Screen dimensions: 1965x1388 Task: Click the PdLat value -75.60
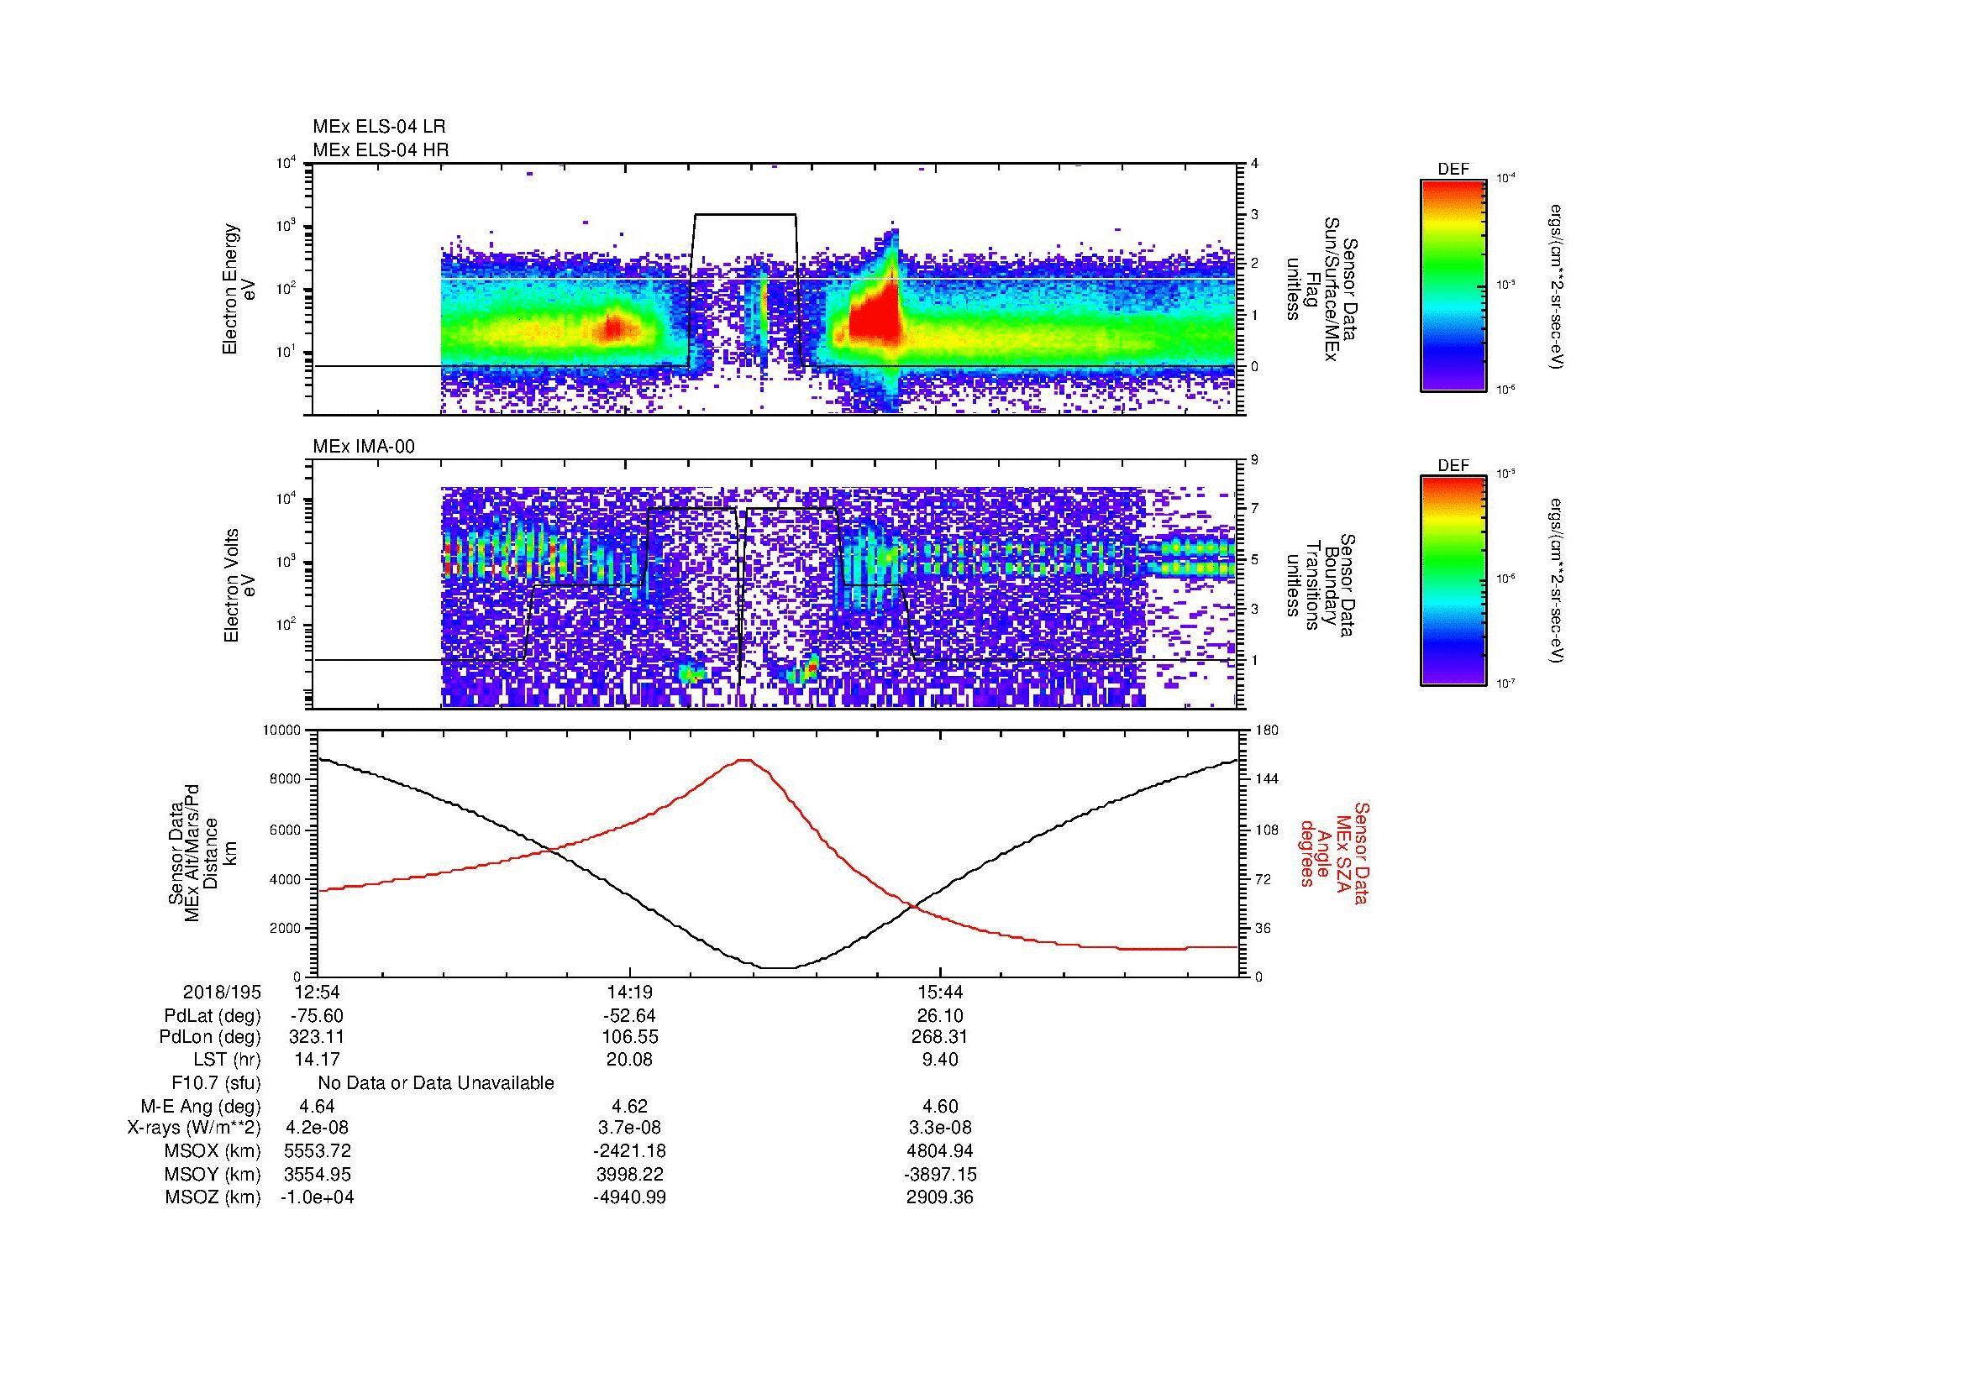click(317, 1016)
